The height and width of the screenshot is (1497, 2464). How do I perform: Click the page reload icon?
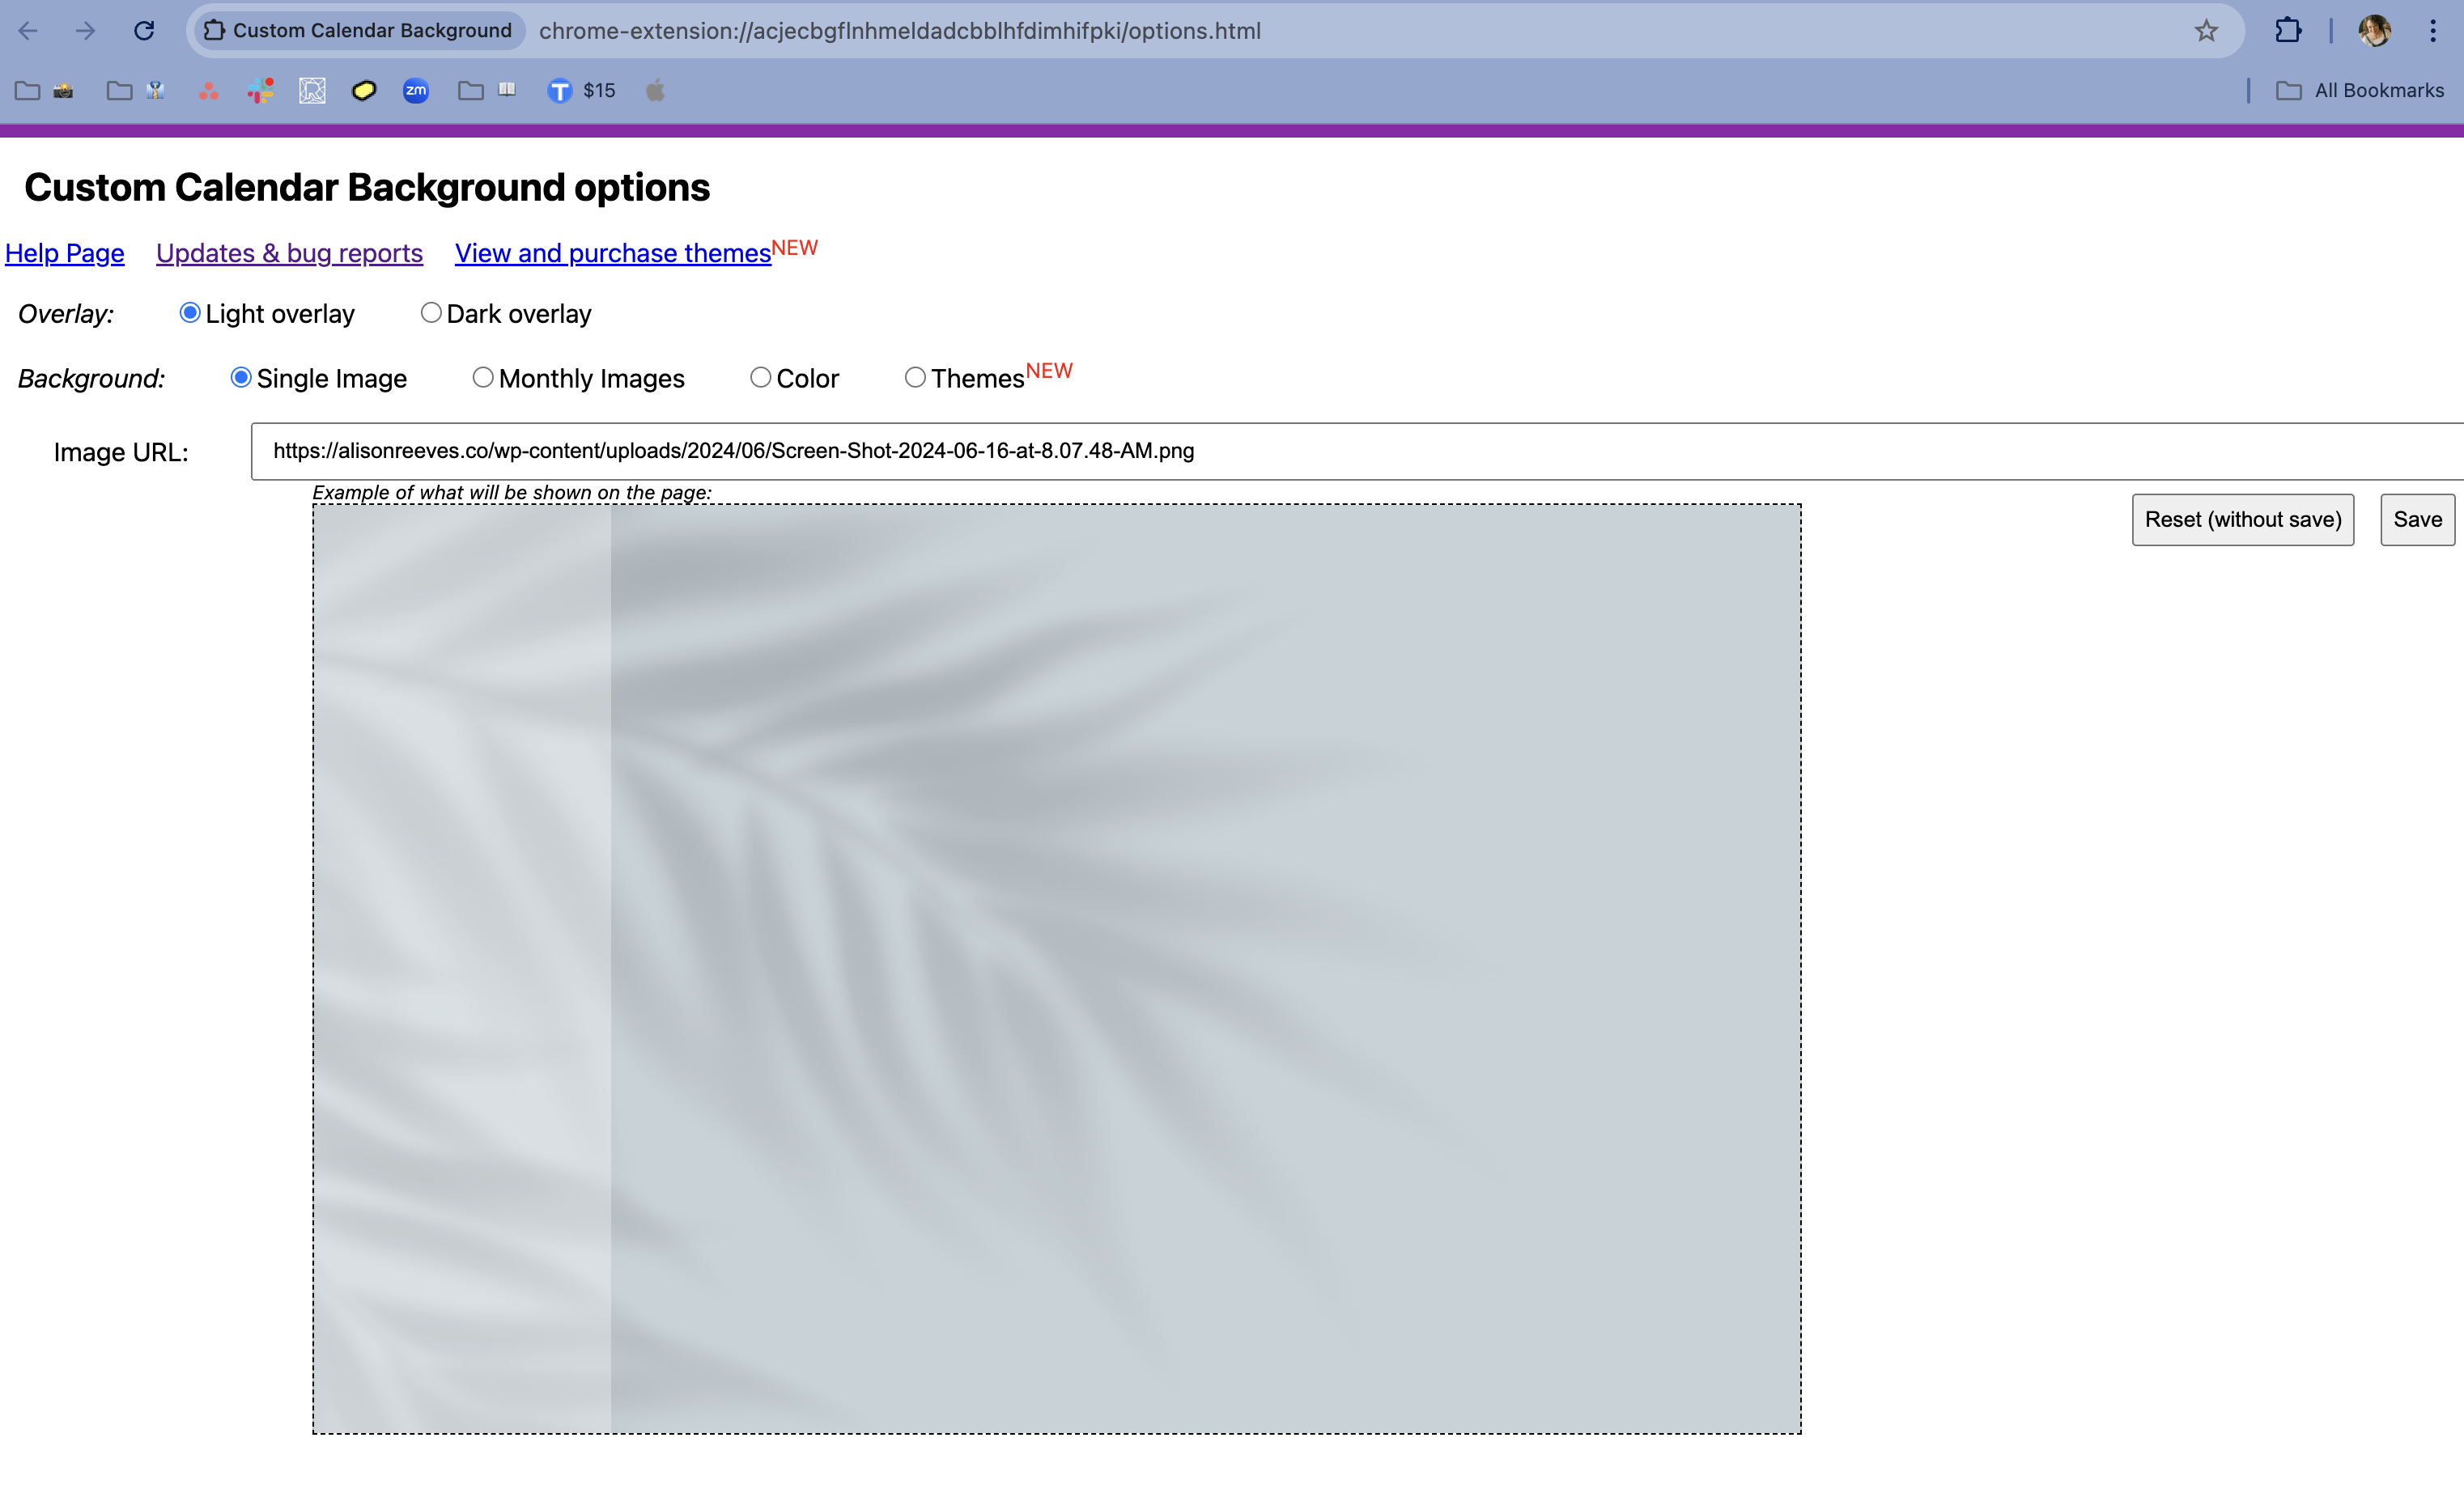click(x=144, y=30)
